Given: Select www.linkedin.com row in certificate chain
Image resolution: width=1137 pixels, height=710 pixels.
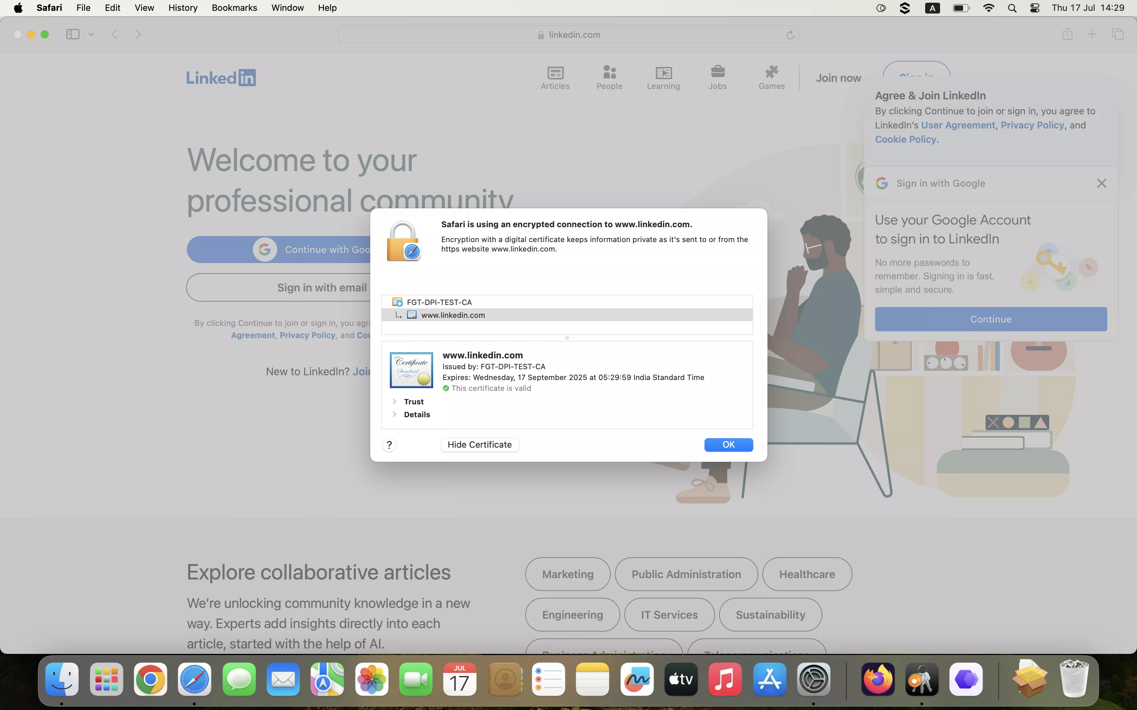Looking at the screenshot, I should 566,315.
